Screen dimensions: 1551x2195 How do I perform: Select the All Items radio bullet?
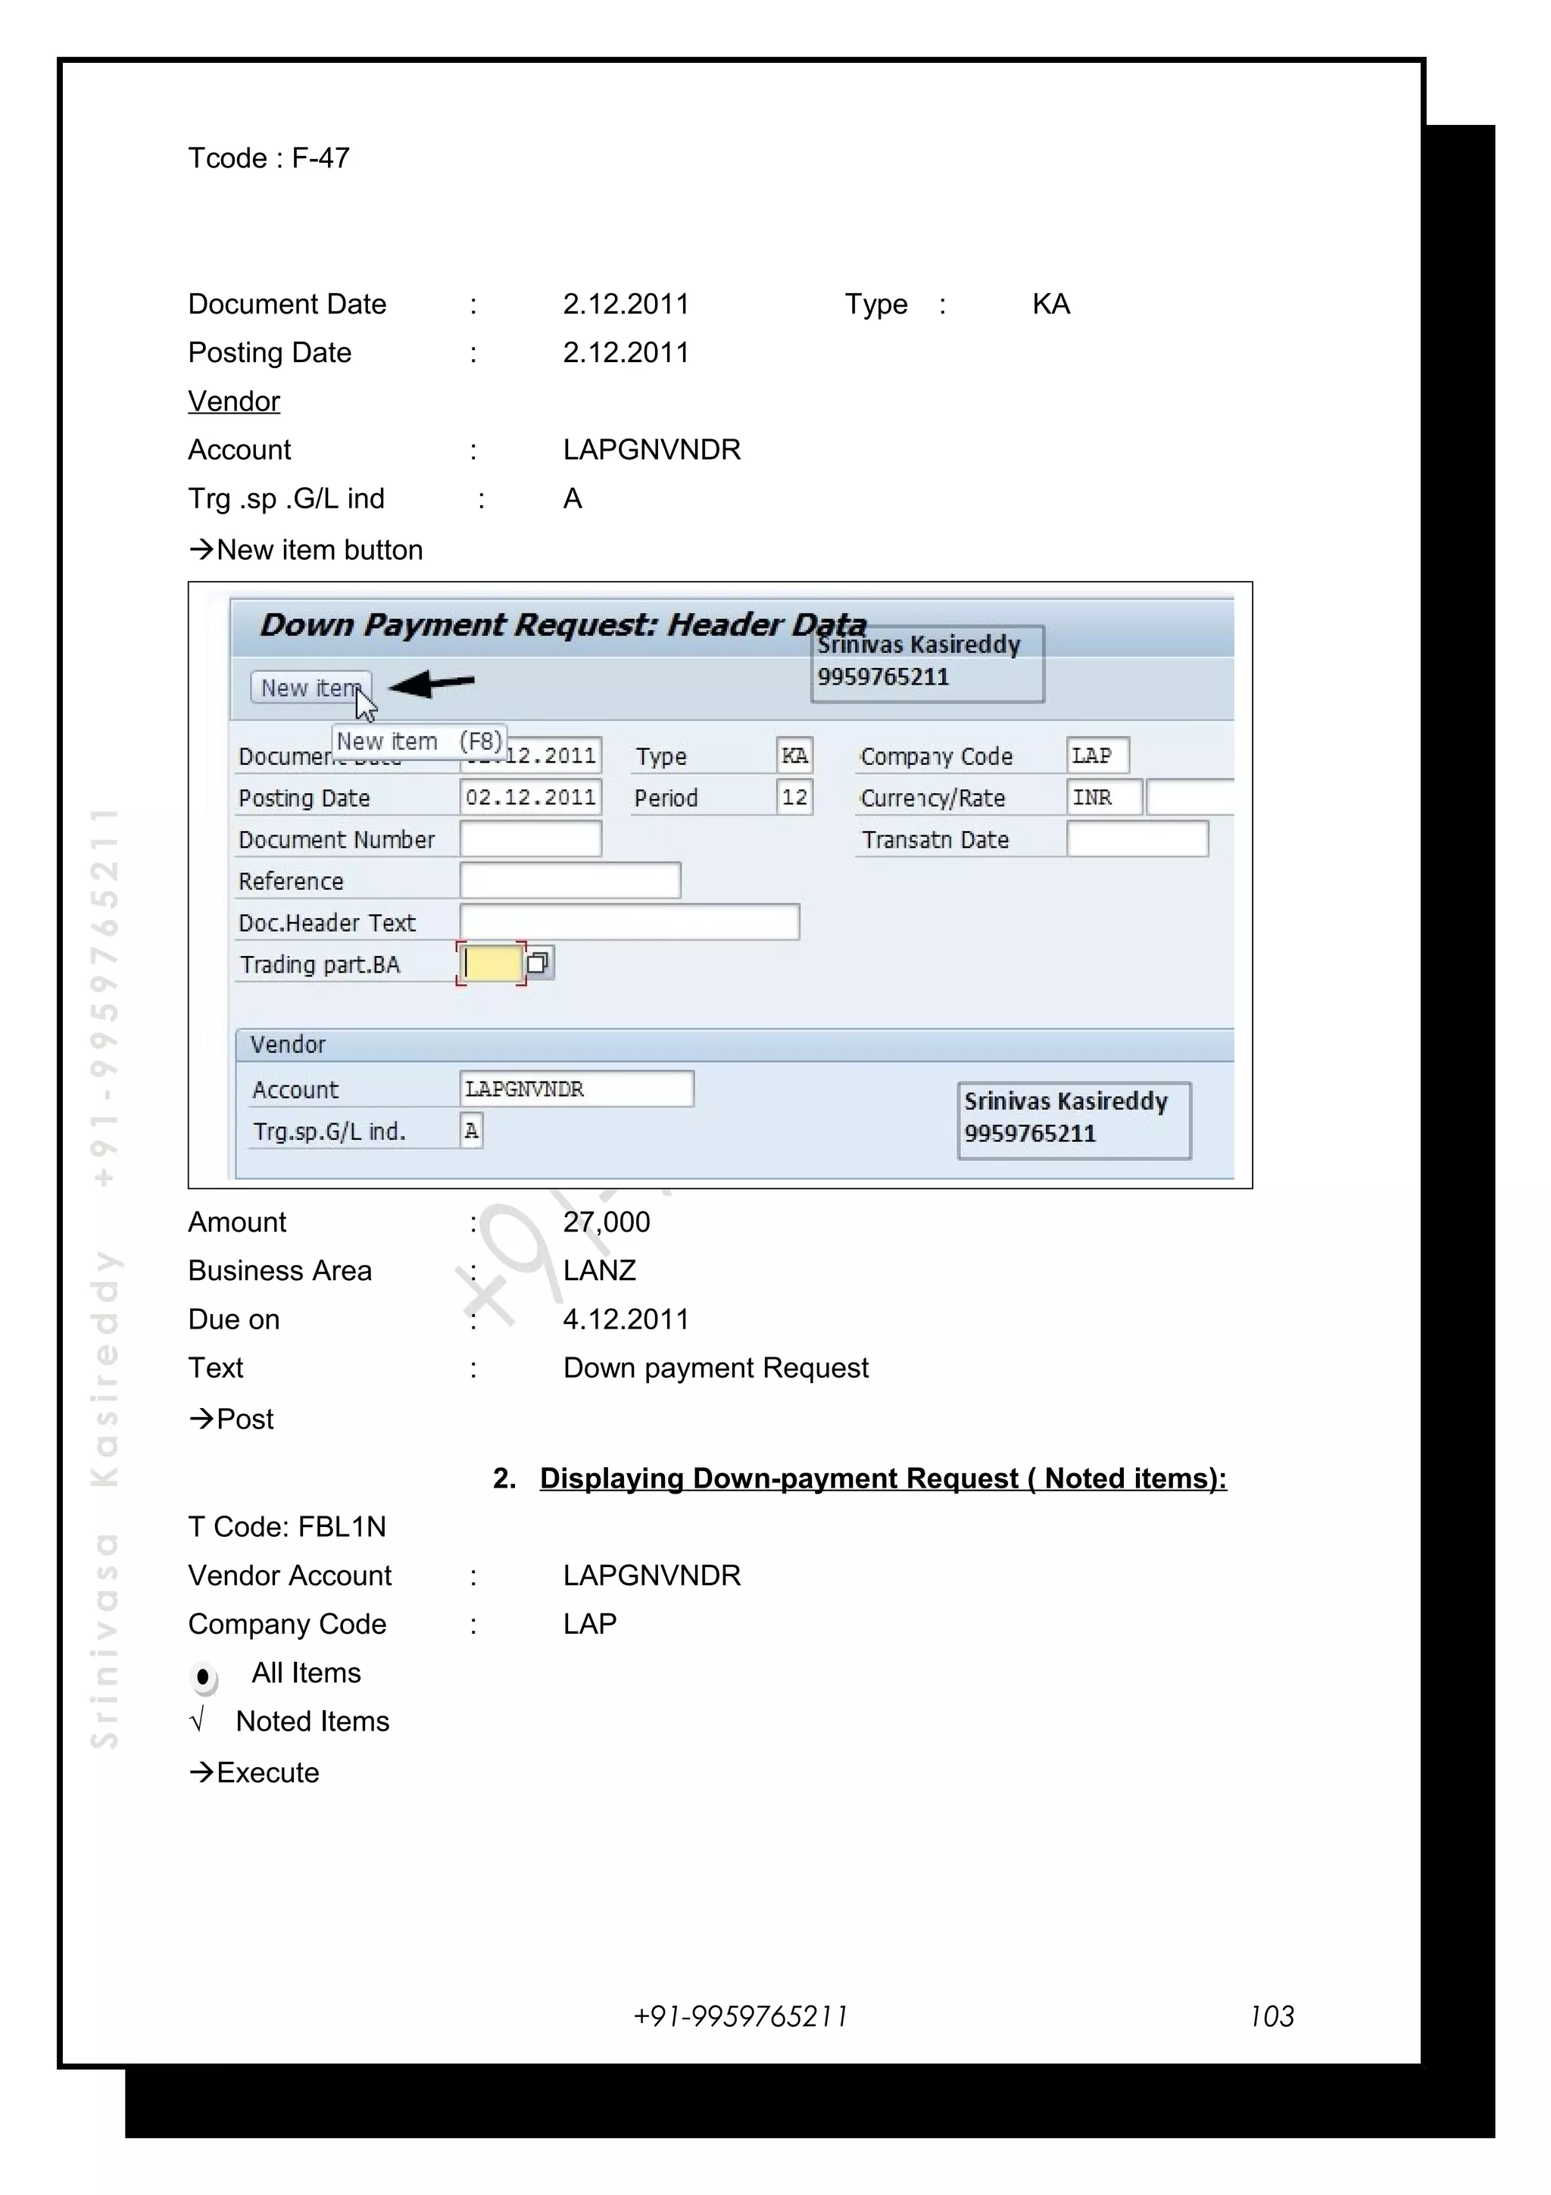(204, 1677)
